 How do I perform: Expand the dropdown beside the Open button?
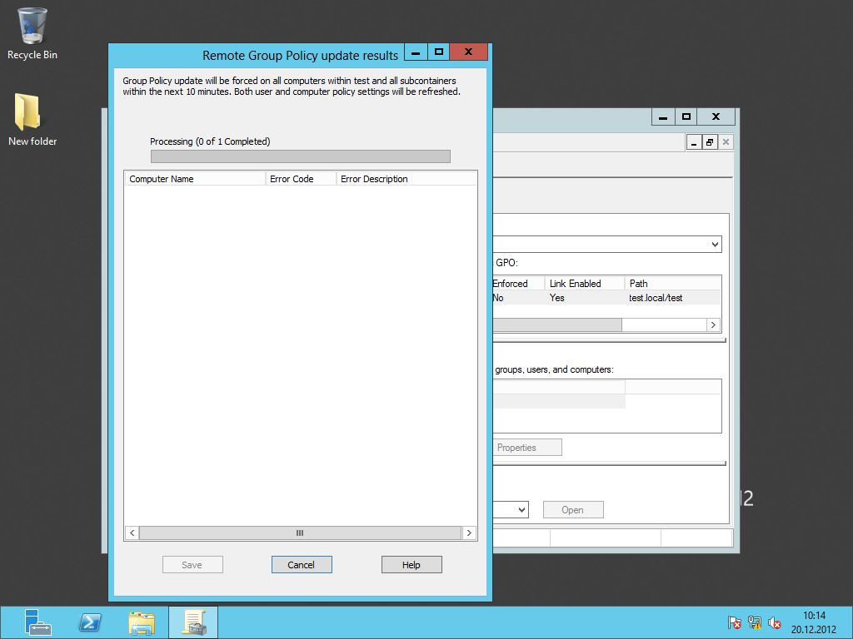pos(521,510)
